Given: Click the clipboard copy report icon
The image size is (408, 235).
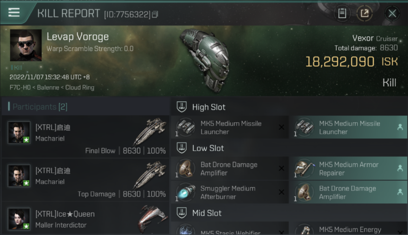Looking at the screenshot, I should pyautogui.click(x=342, y=13).
